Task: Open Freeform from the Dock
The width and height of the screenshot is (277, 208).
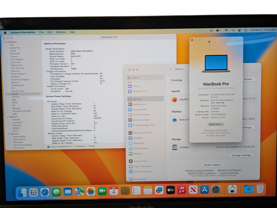Action: point(159,190)
